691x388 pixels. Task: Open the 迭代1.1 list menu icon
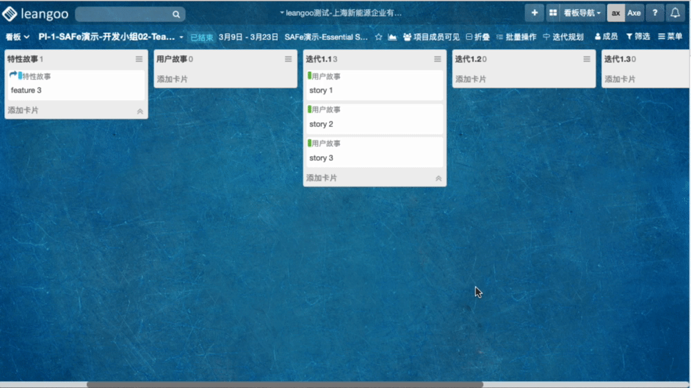tap(437, 59)
